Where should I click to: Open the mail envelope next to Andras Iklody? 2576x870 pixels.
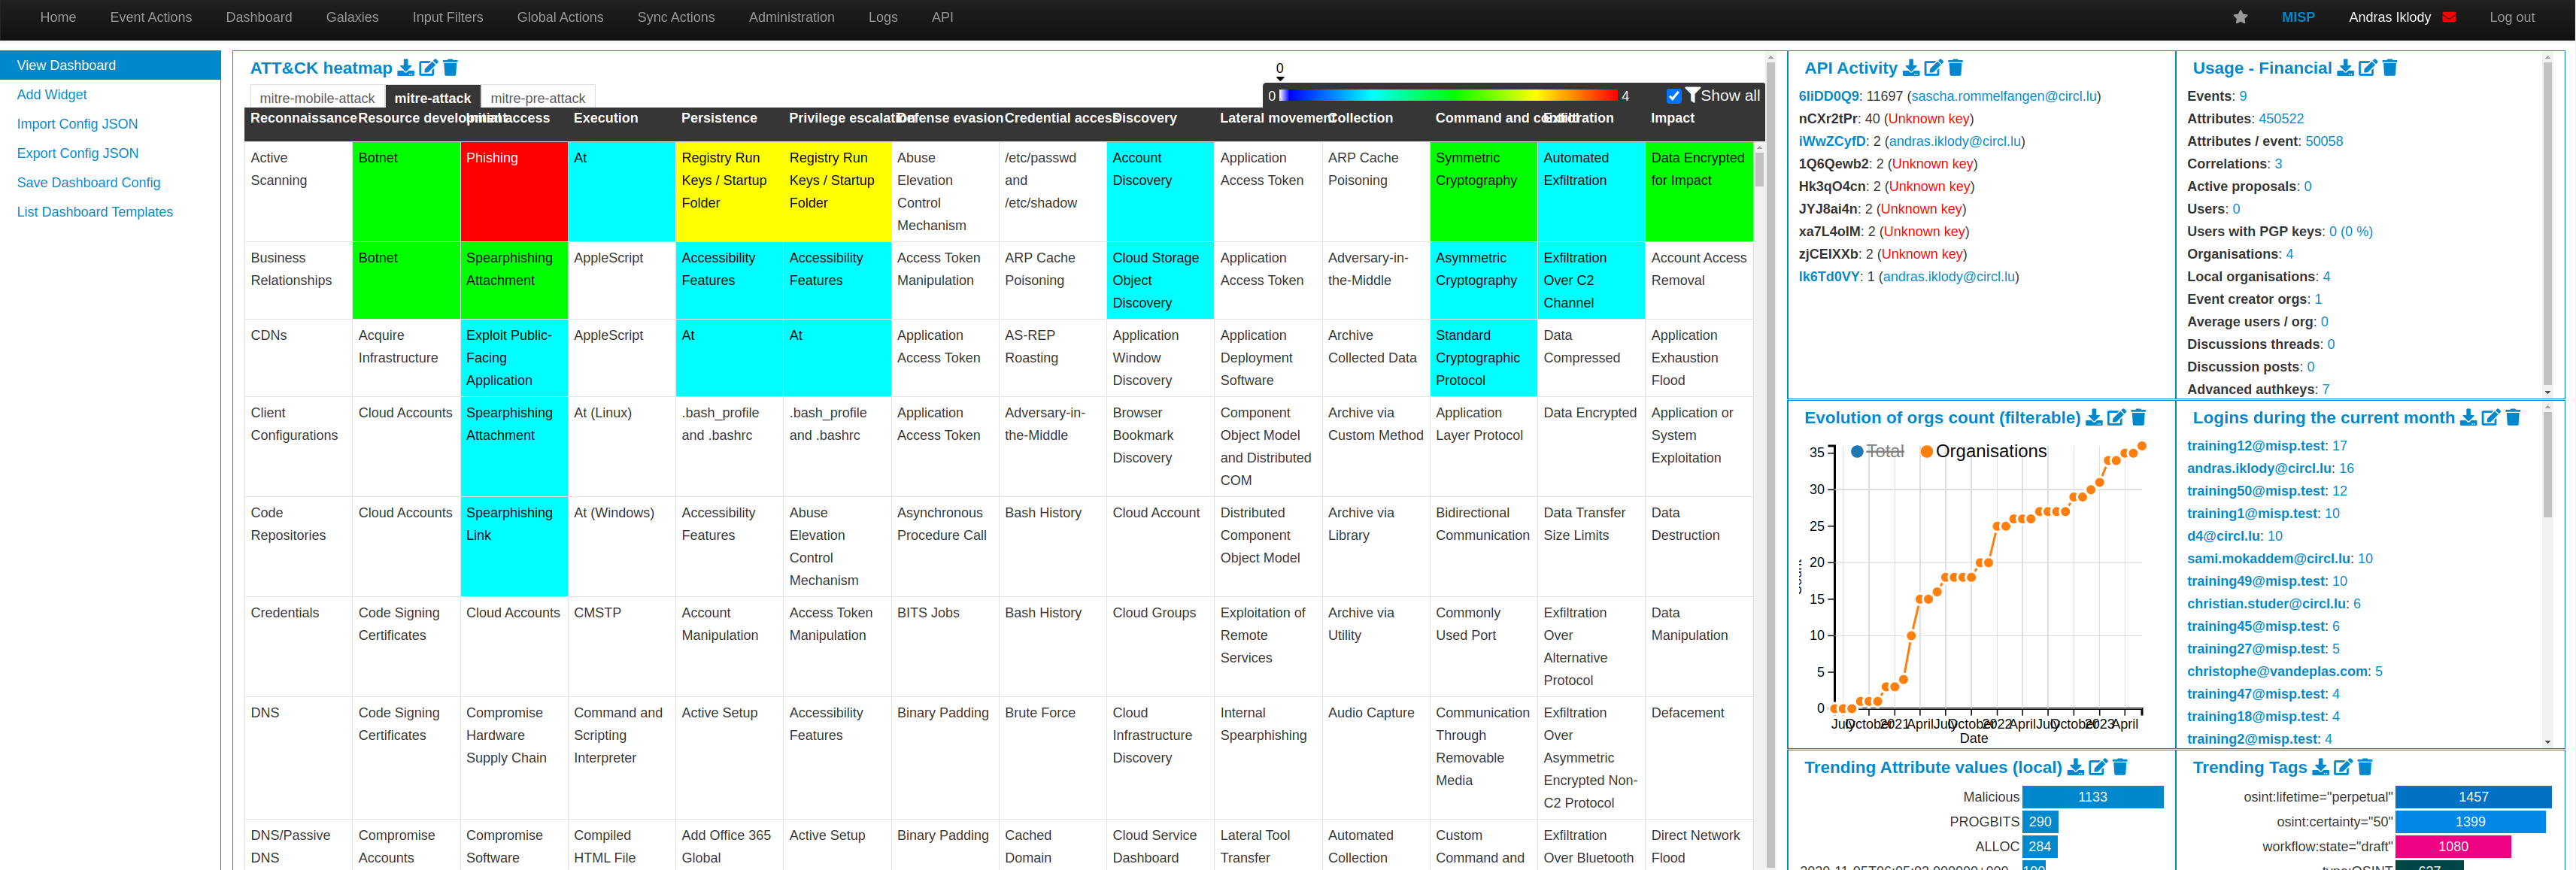[2449, 17]
